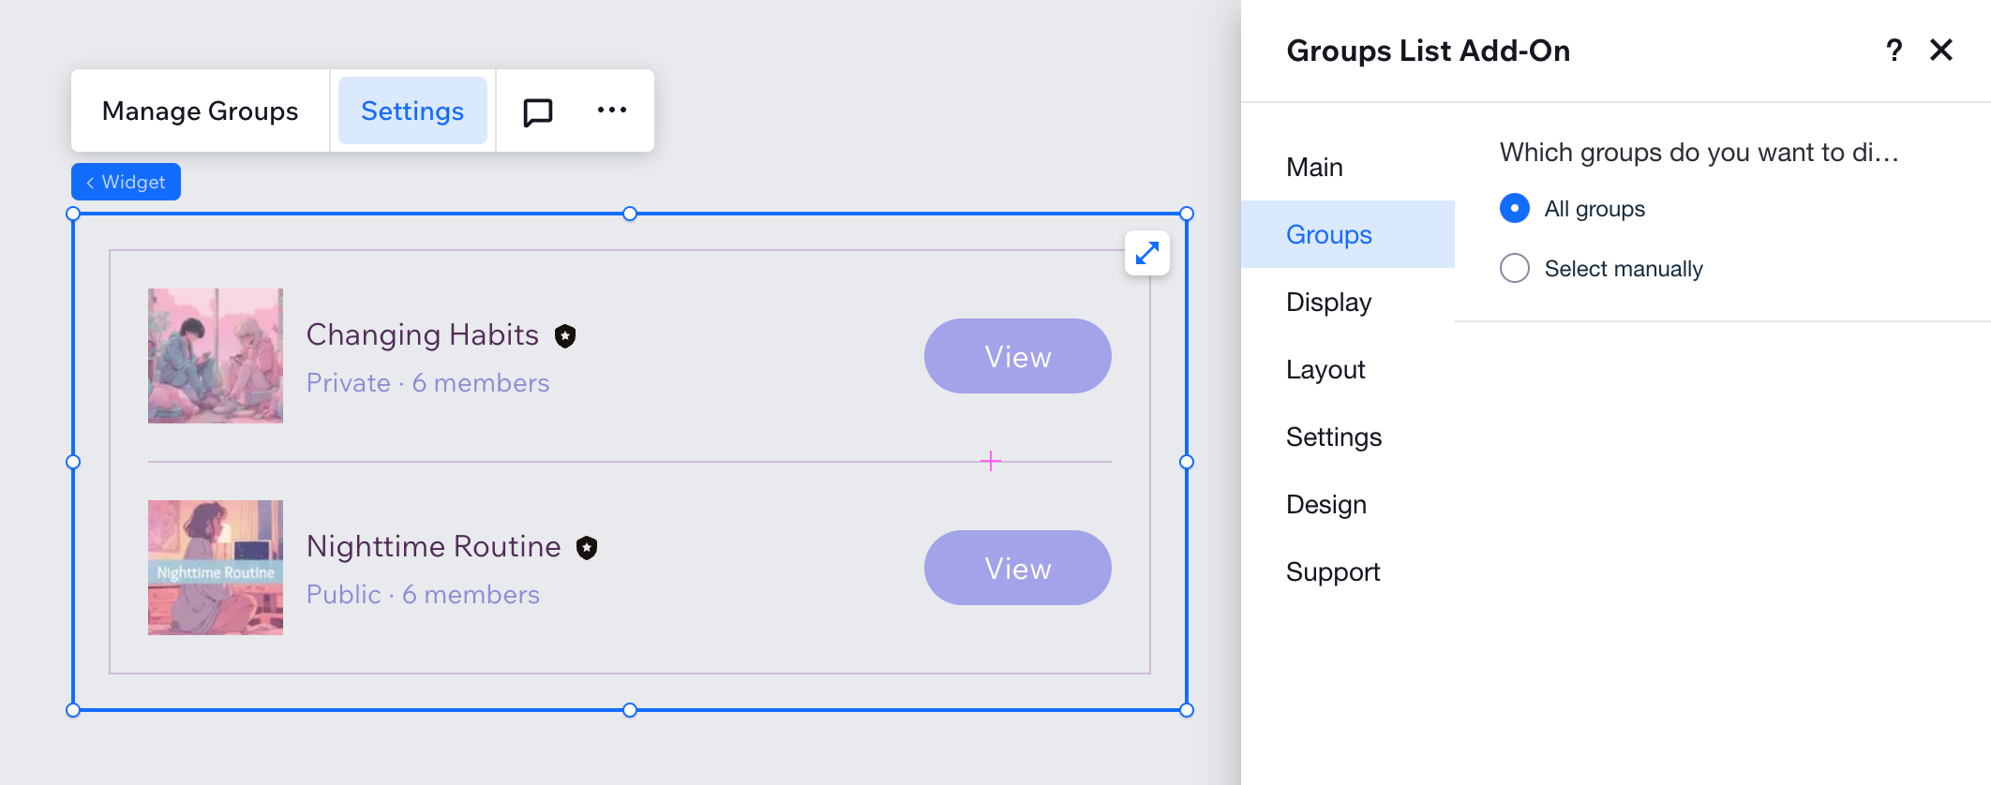Click the expand widget arrows icon

tap(1147, 253)
